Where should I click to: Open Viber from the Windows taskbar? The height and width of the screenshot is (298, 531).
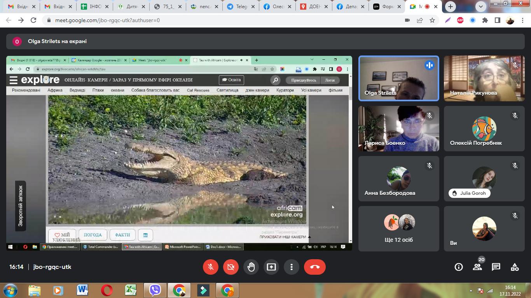155,290
